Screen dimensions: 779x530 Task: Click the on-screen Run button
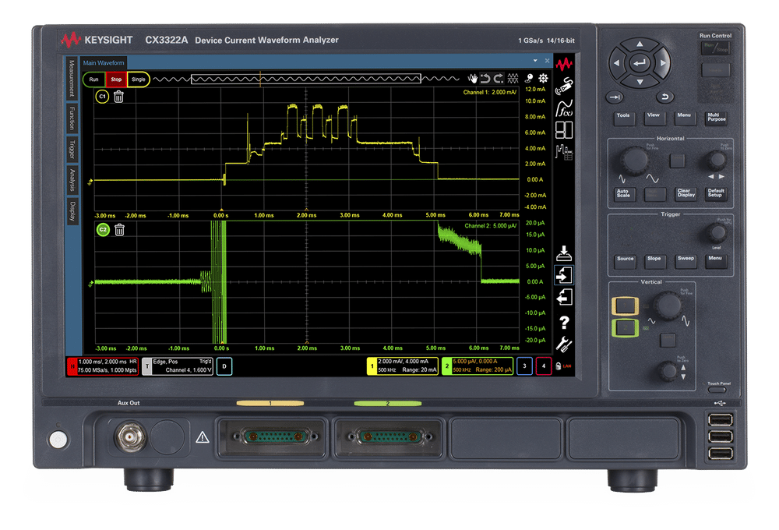coord(94,79)
